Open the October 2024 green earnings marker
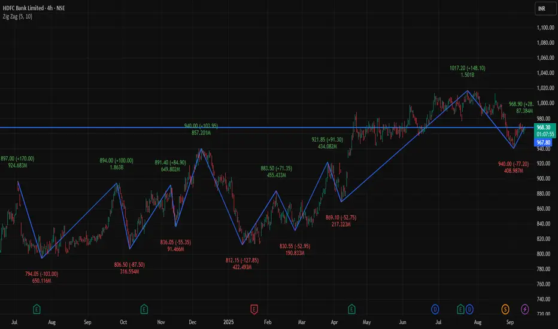558x329 pixels. [x=144, y=309]
